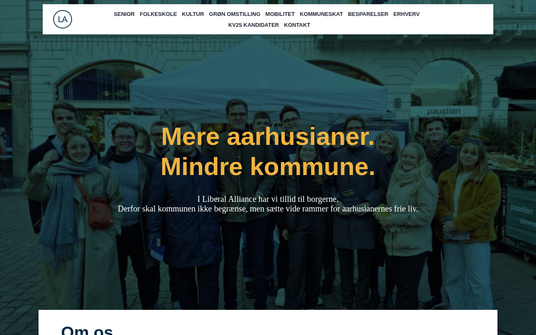
Task: Go to the KULTUR section
Action: pos(193,14)
